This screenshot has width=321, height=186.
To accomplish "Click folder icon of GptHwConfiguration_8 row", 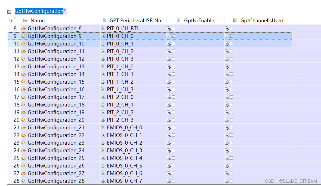I will click(x=24, y=29).
